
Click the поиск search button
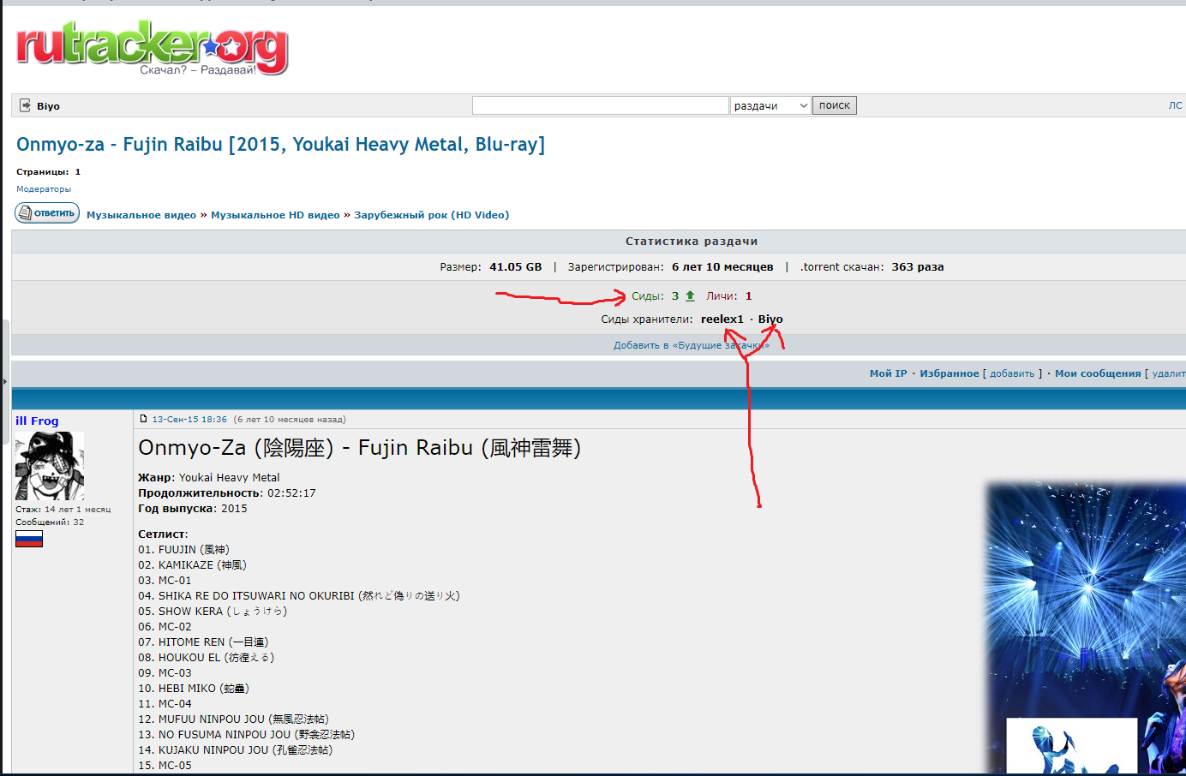click(x=835, y=105)
